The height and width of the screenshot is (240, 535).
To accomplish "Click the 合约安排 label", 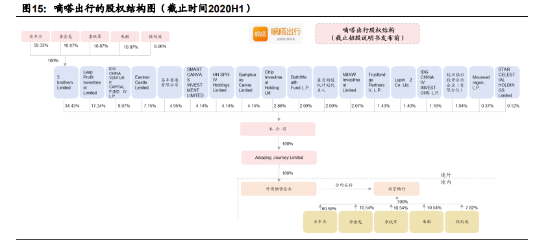I will tap(343, 185).
